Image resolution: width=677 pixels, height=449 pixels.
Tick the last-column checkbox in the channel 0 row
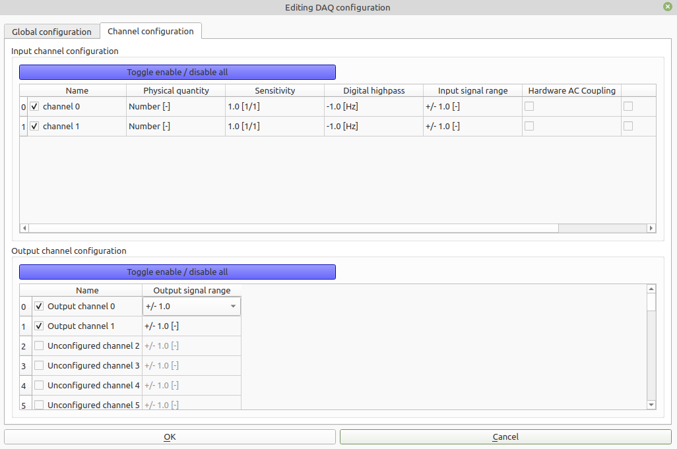pos(628,106)
